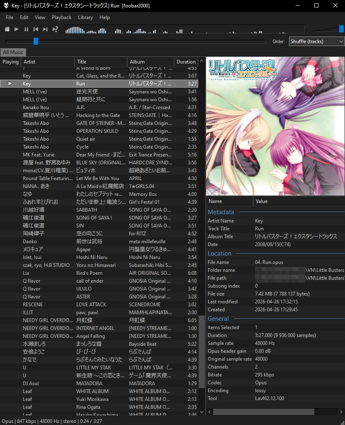Sort playlist by Artist column header
Screen dimensions: 345x425
[48, 62]
